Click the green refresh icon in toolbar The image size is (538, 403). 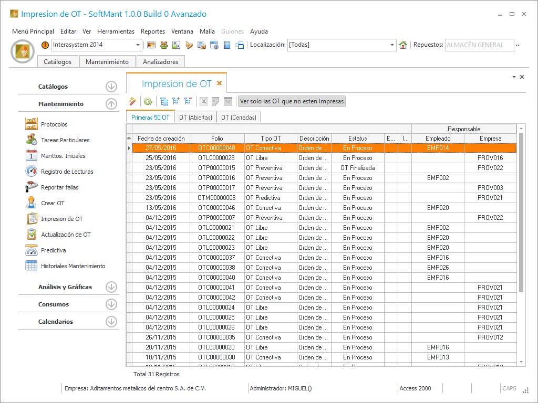[x=148, y=101]
